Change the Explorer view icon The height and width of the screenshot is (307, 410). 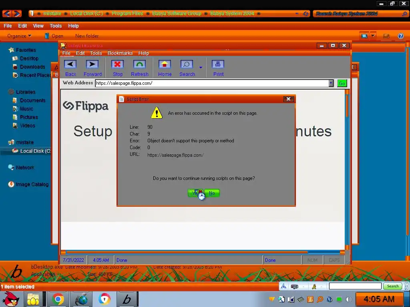pos(364,36)
